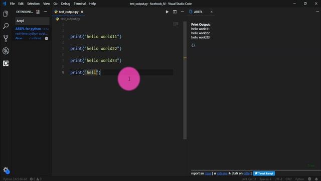Screen dimensions: 321x181
Task: Click the Tweet #arepl button
Action: pyautogui.click(x=264, y=173)
